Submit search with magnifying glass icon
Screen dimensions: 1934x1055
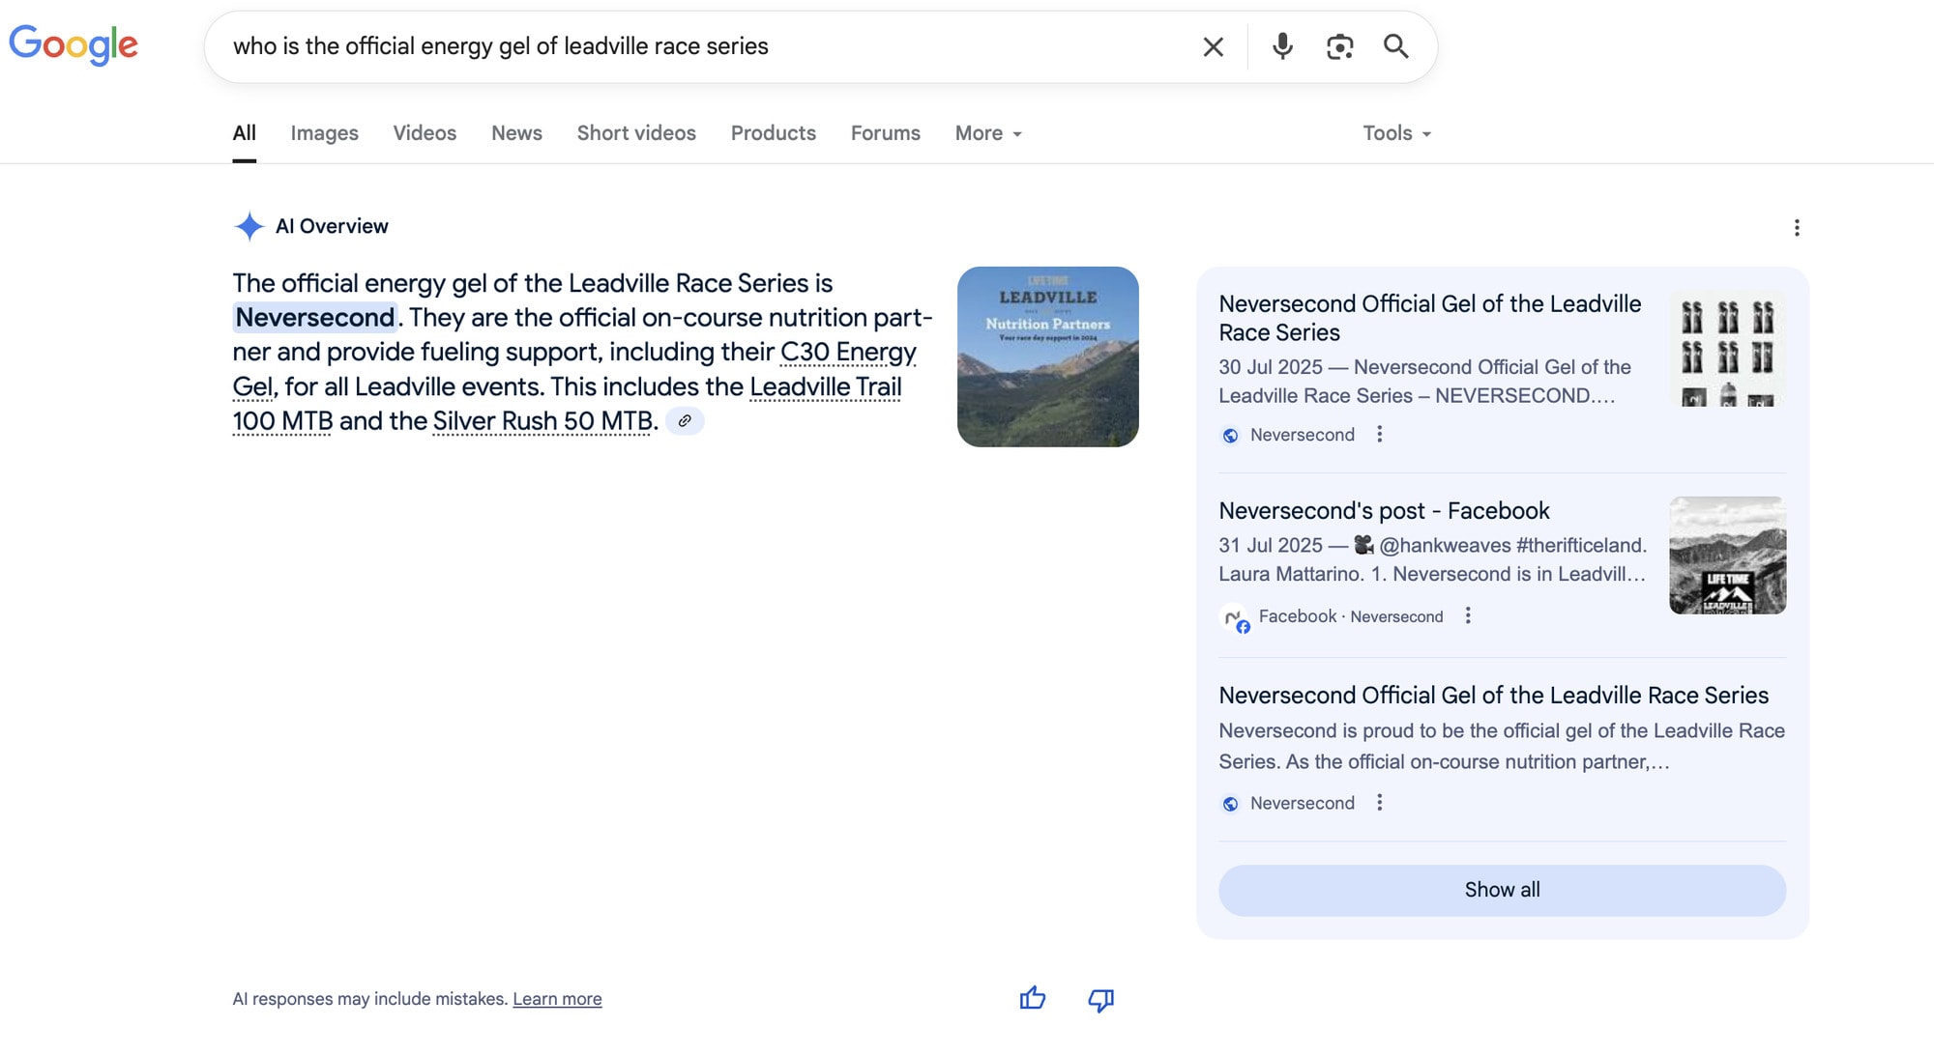tap(1395, 46)
